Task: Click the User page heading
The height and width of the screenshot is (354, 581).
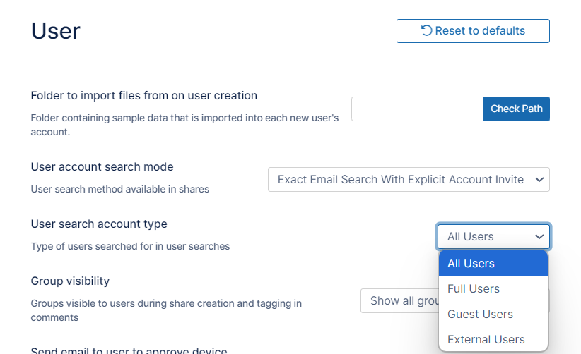Action: coord(56,31)
